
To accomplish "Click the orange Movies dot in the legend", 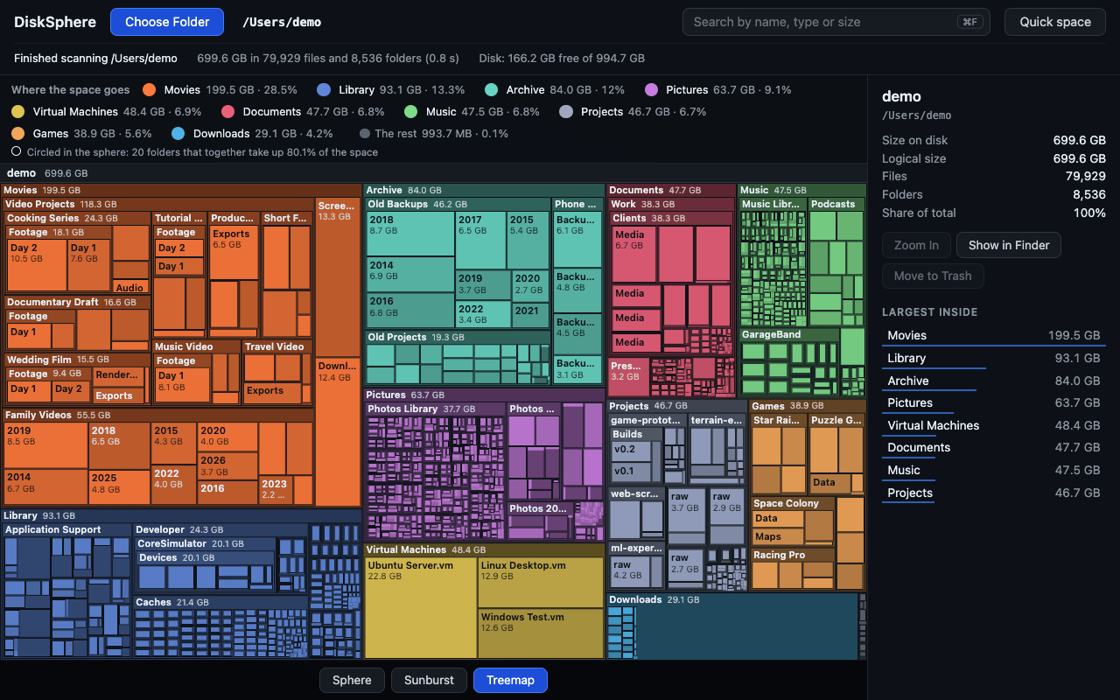I will pos(149,89).
